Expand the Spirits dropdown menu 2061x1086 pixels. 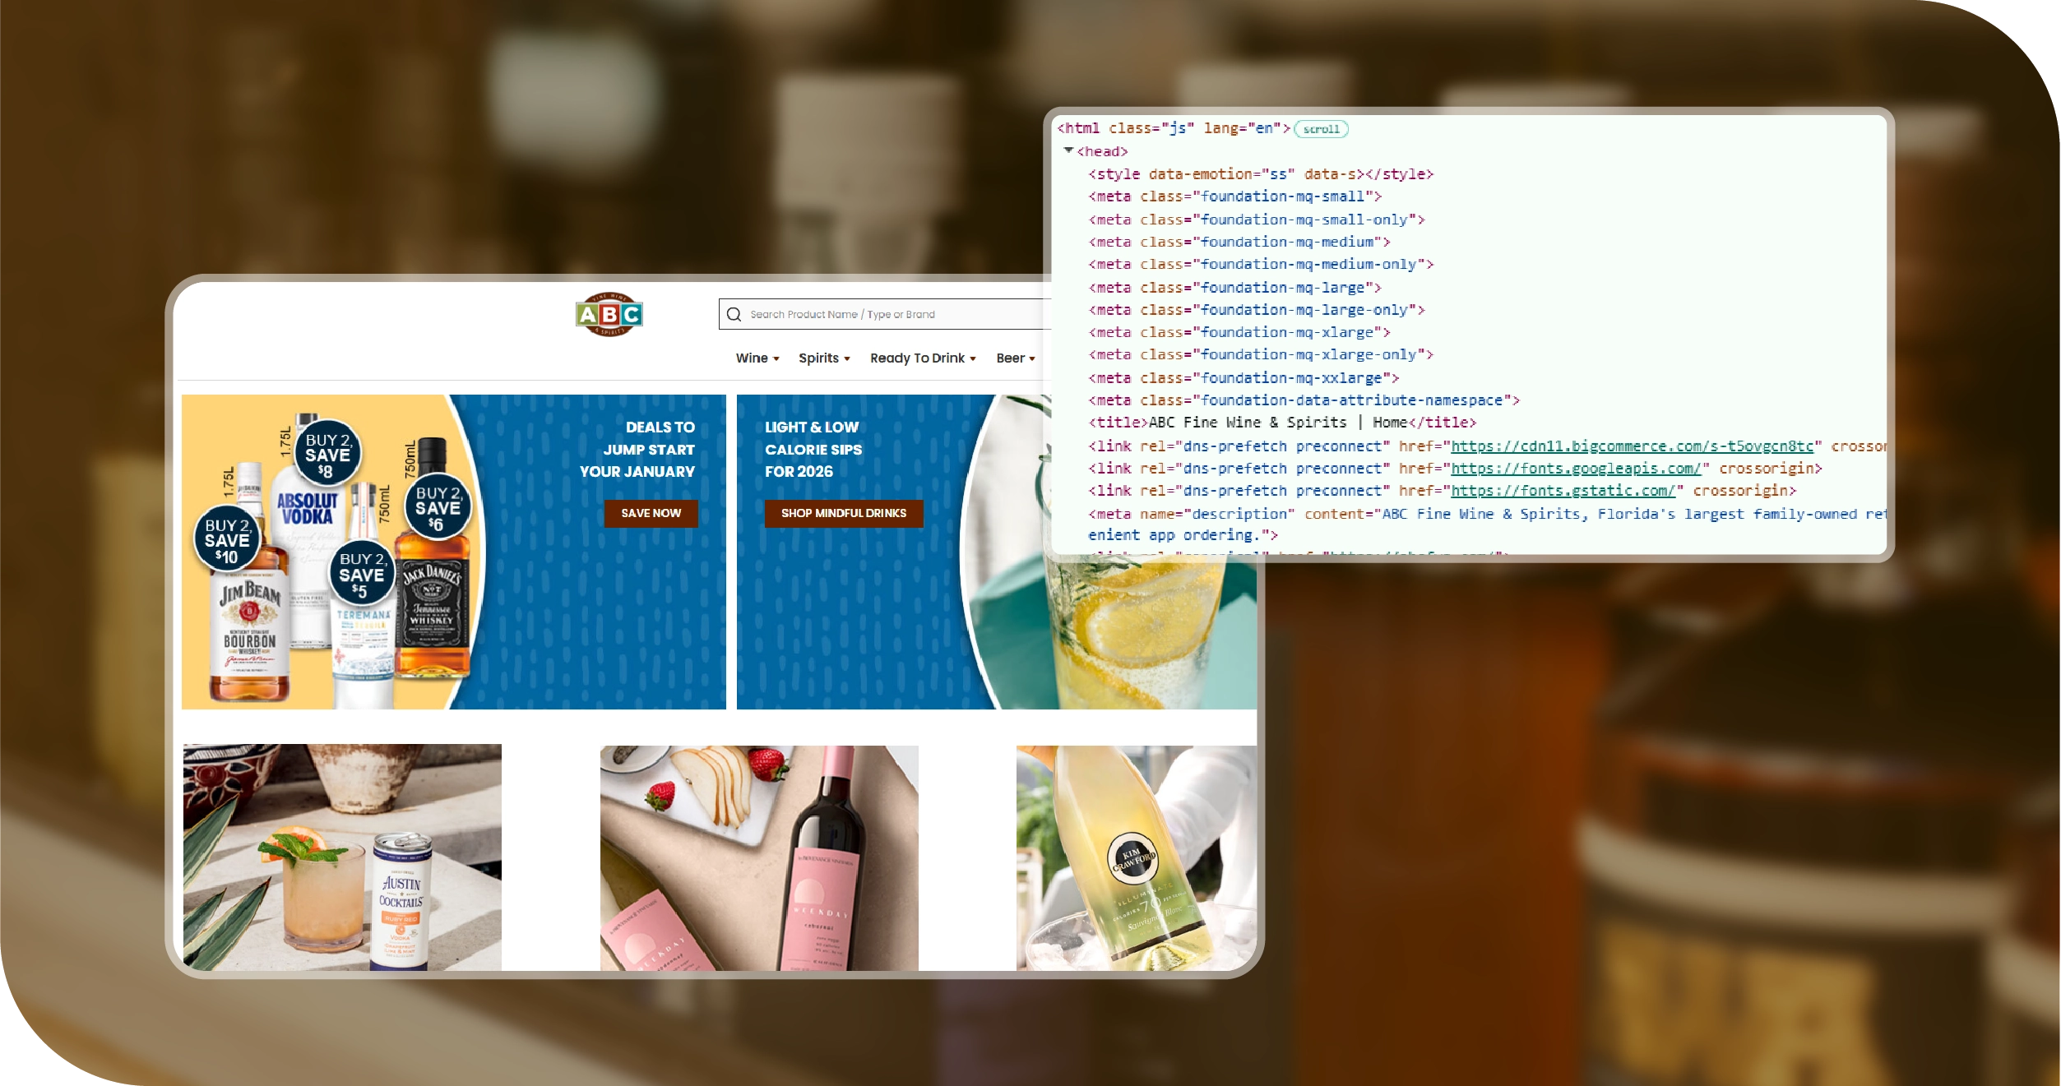point(823,358)
